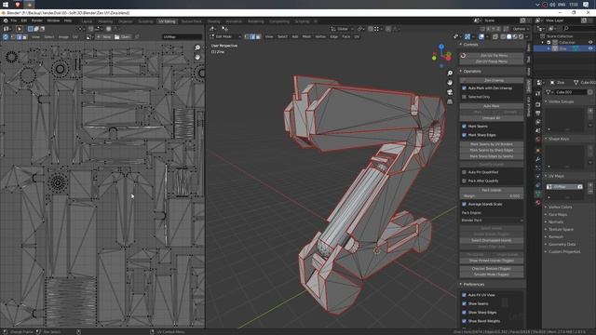Click the Auto Mark button
596x335 pixels.
point(492,106)
